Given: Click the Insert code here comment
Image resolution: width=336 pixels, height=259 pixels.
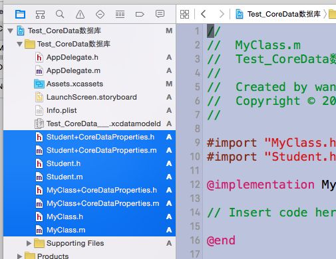Looking at the screenshot, I should tap(271, 213).
